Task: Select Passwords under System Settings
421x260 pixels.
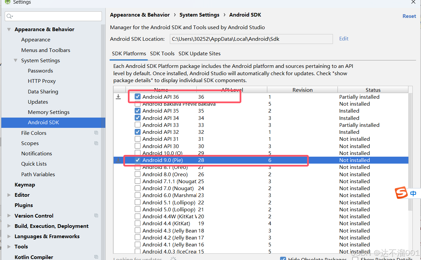Action: coord(40,71)
